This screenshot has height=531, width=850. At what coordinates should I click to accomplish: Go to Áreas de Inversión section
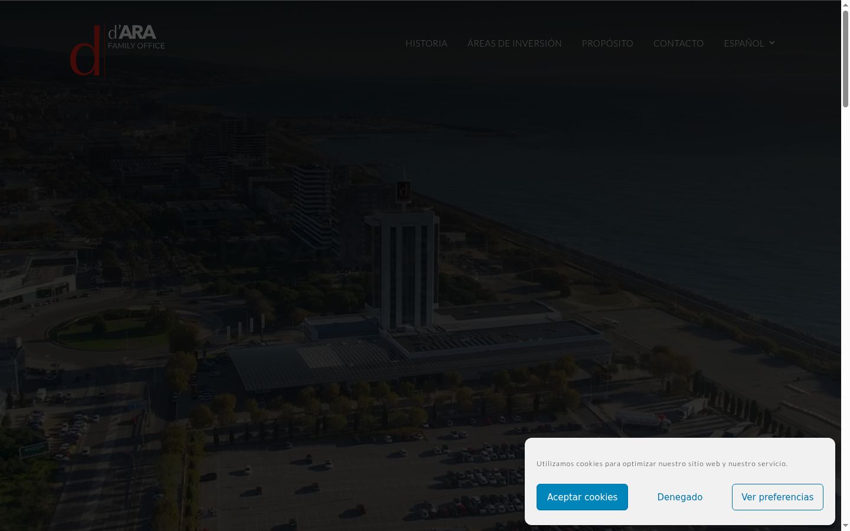click(514, 43)
